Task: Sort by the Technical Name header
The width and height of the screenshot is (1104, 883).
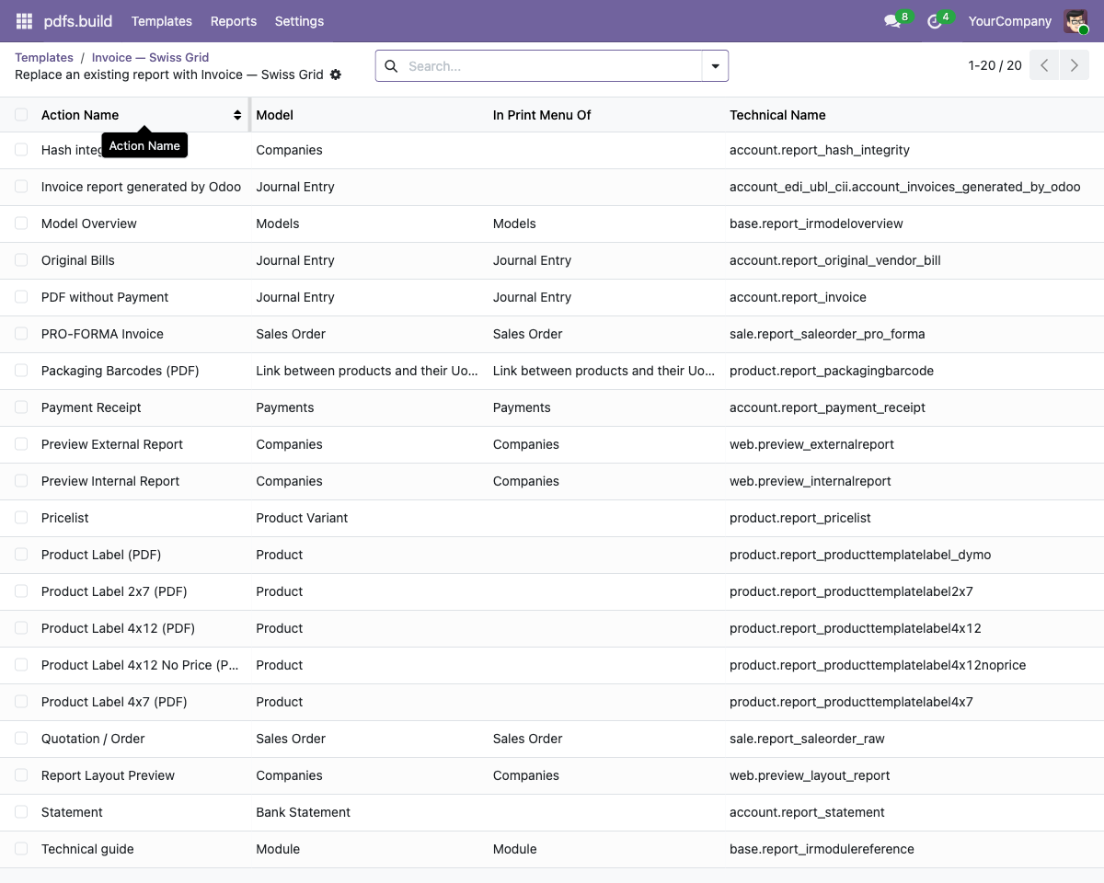Action: (777, 115)
